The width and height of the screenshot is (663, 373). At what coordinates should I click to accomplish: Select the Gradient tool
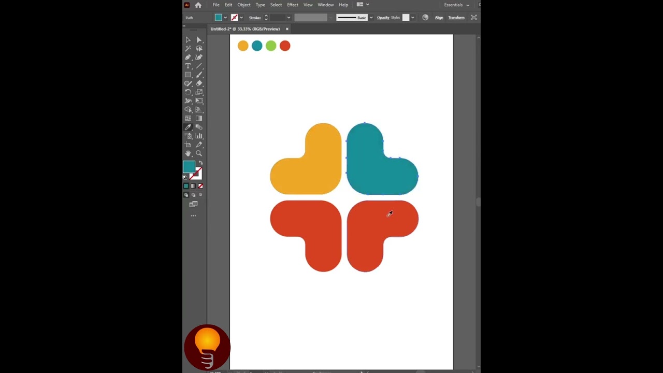tap(199, 119)
